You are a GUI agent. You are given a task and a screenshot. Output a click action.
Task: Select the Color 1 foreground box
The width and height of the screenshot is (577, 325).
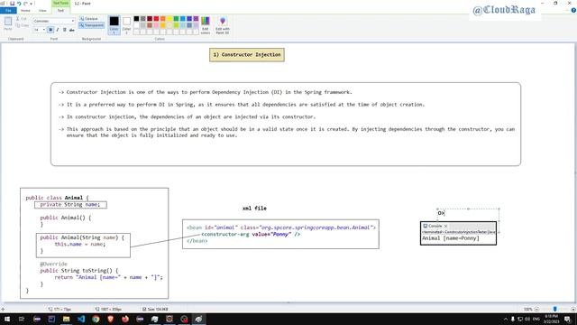[114, 25]
